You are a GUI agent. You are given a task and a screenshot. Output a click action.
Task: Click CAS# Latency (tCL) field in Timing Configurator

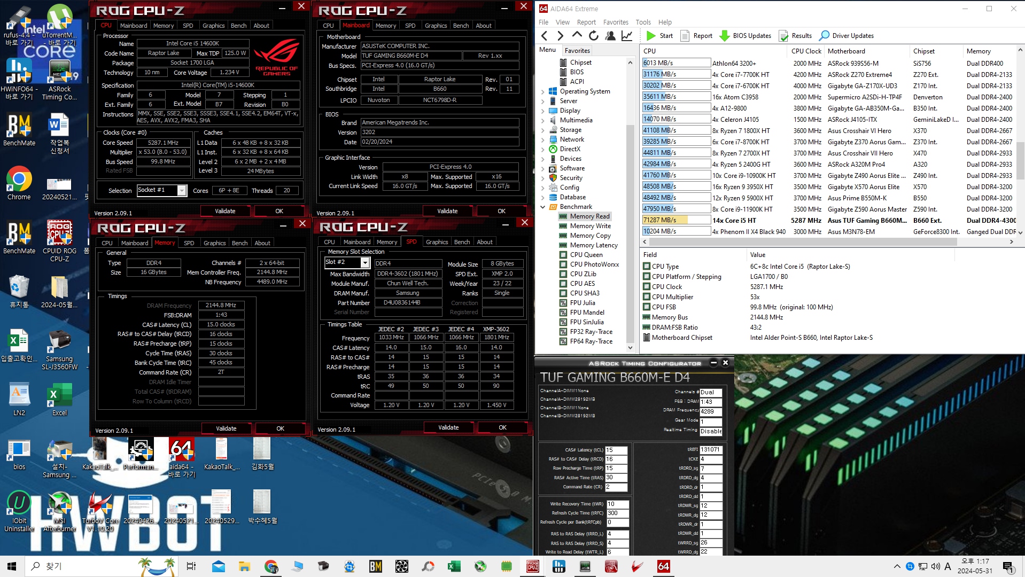point(616,450)
